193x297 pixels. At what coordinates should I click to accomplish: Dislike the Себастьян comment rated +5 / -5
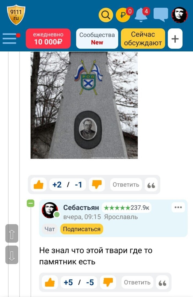[108, 282]
